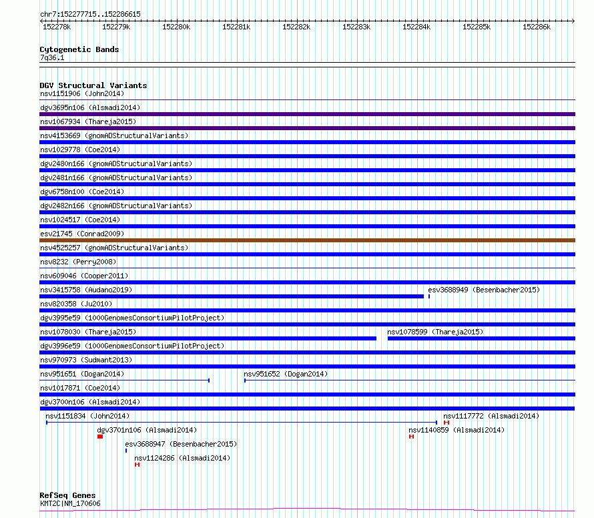Click nsv970973 (Sudmant2013) label
Image resolution: width=594 pixels, height=518 pixels.
(x=86, y=360)
